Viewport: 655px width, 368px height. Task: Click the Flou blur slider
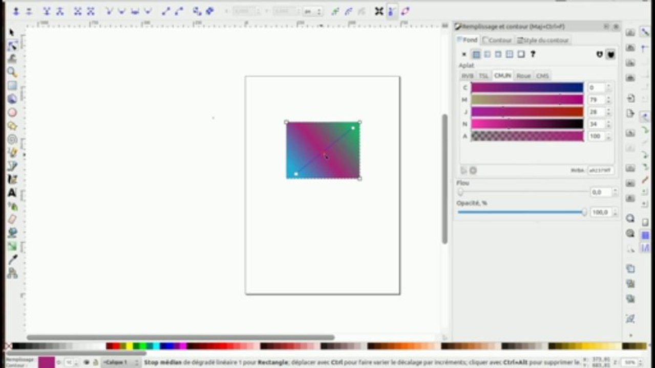coord(523,192)
